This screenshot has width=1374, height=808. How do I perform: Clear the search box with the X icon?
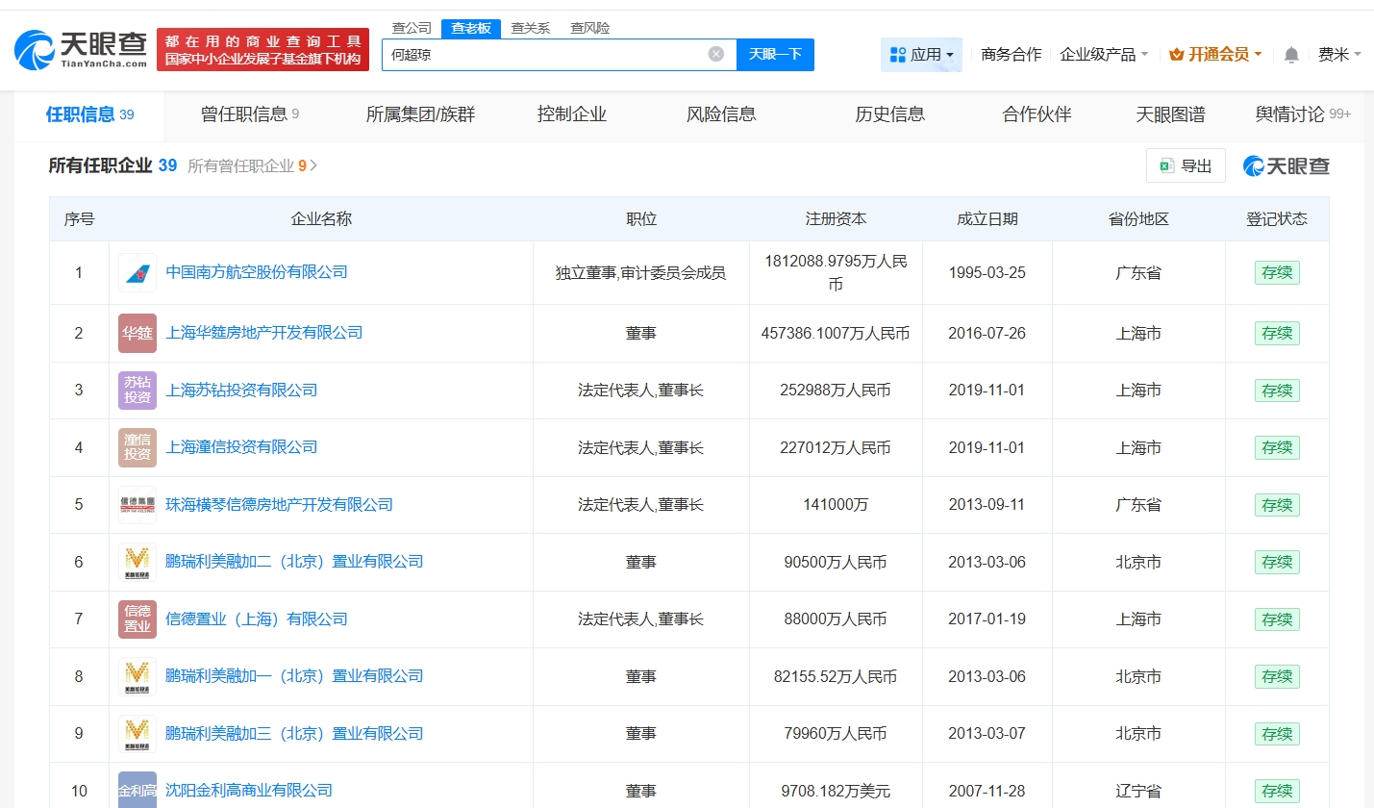click(716, 54)
